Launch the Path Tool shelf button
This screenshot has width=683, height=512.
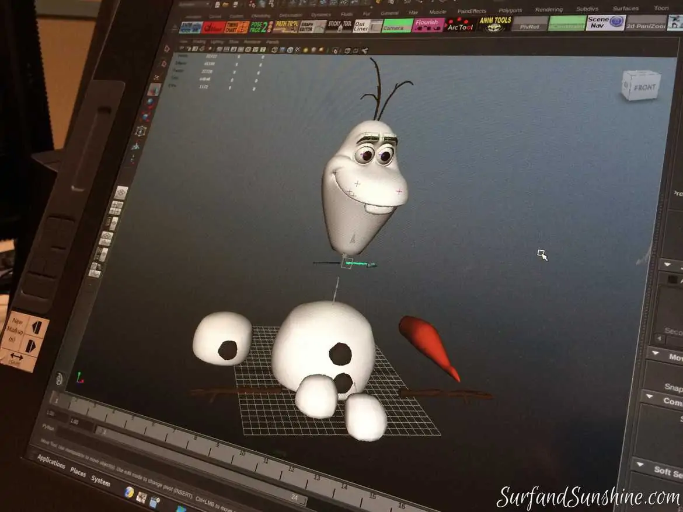286,27
